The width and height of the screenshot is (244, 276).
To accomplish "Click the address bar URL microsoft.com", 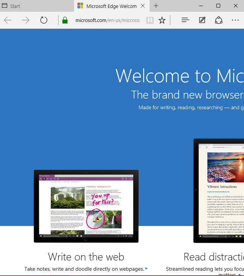I will tap(108, 20).
